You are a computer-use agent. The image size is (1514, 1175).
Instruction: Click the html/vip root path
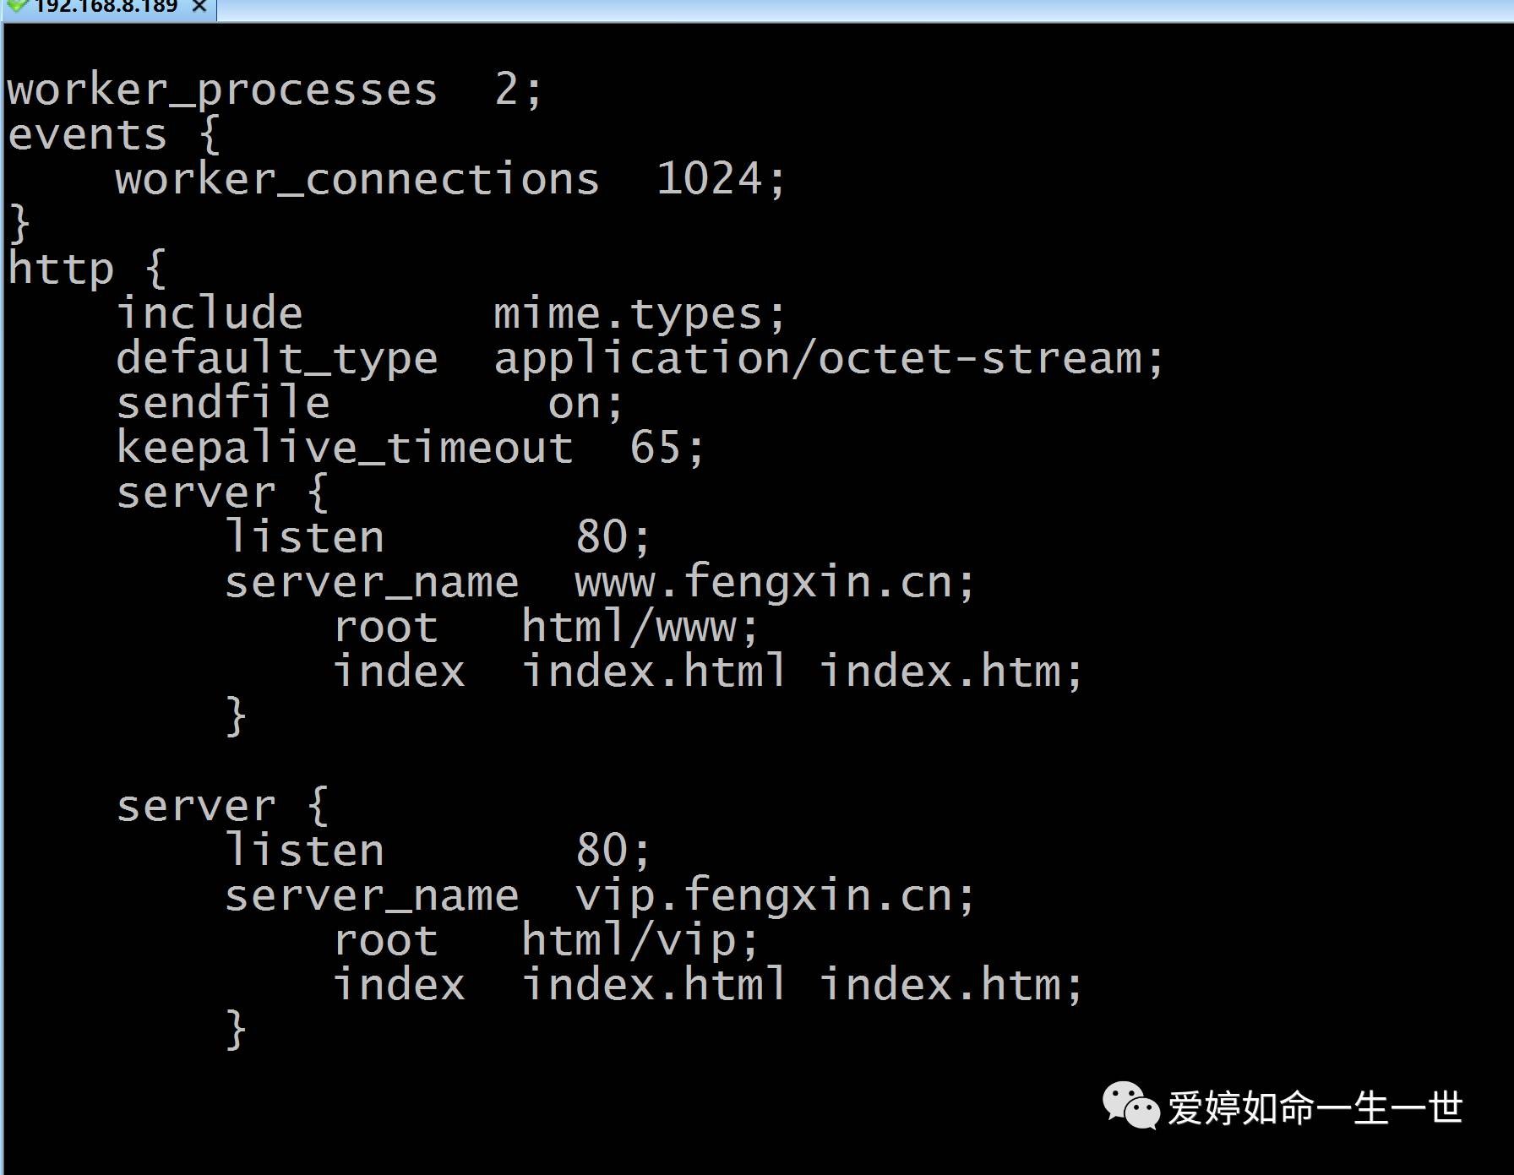tap(629, 941)
